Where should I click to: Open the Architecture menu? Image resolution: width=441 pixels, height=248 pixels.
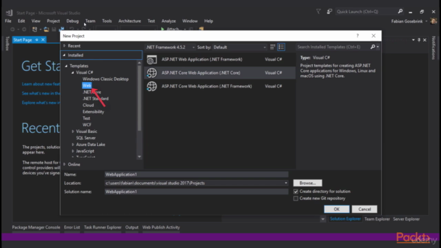[130, 21]
